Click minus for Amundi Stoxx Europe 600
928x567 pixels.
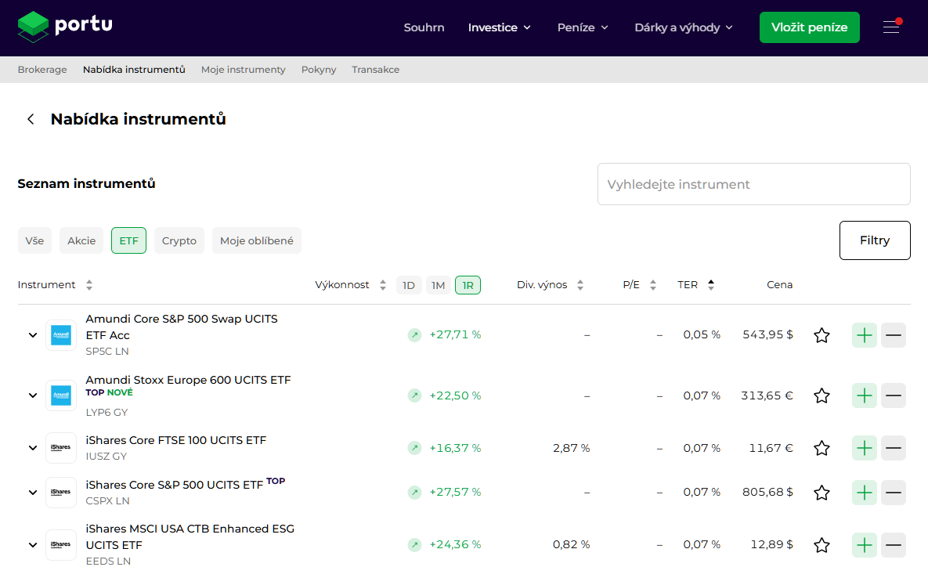pyautogui.click(x=894, y=395)
